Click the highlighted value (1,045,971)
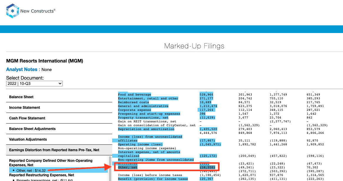Viewport: 343px width, 181px height. tap(210, 144)
